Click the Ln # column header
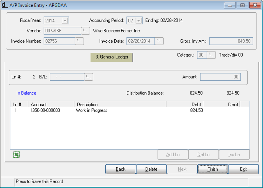This screenshot has height=188, width=263. tap(19, 105)
